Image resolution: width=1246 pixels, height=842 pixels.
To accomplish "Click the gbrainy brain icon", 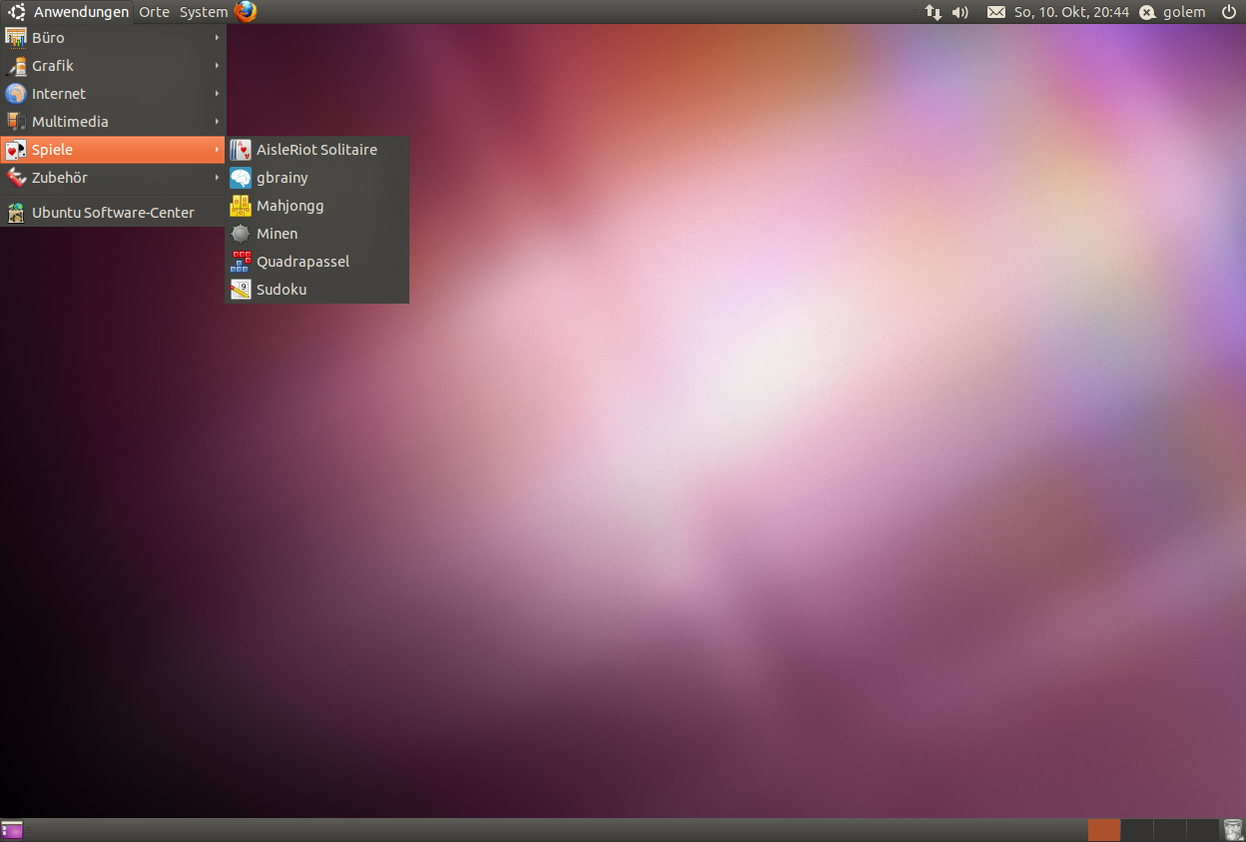I will (x=241, y=178).
